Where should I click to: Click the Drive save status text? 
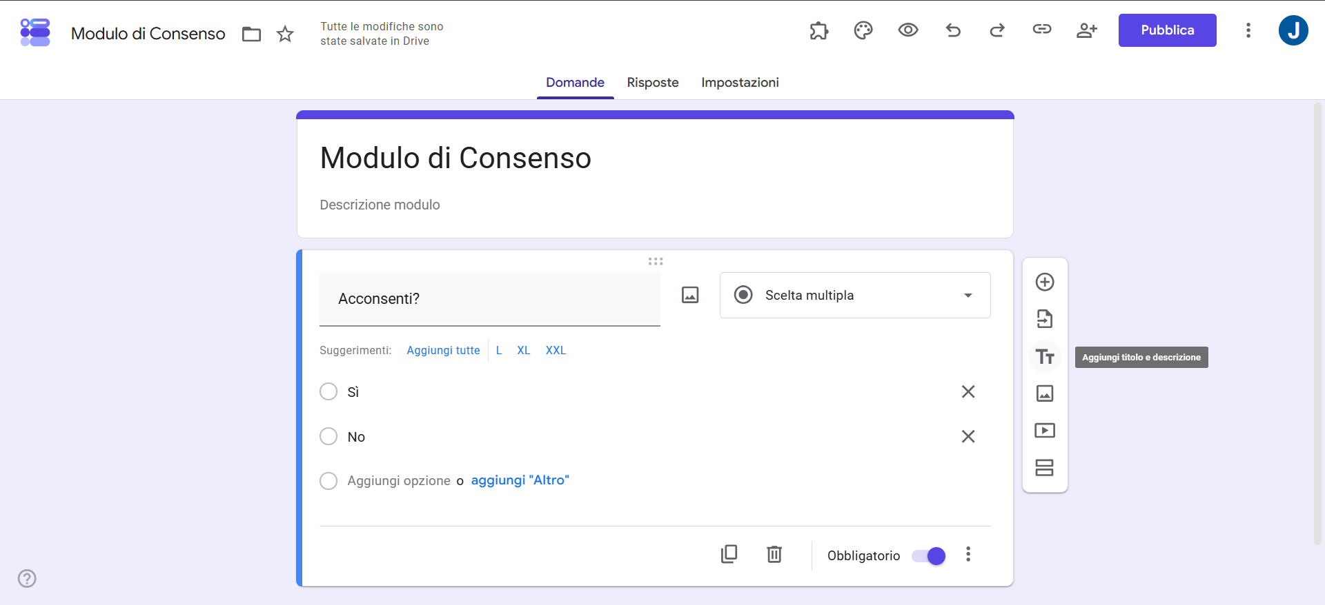(382, 34)
